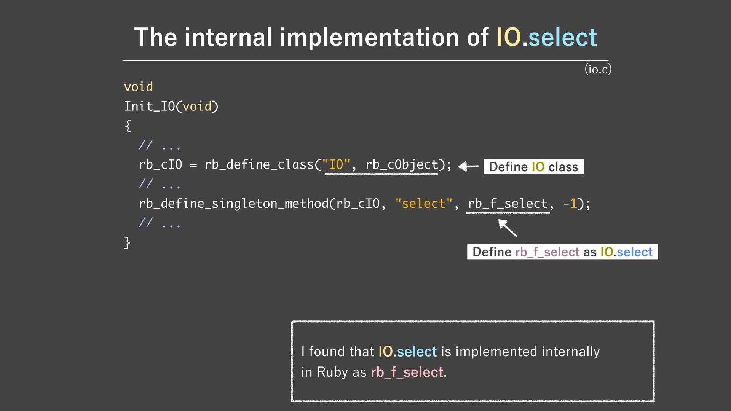
Task: Click the yellow 'IO' in the title
Action: coord(508,37)
